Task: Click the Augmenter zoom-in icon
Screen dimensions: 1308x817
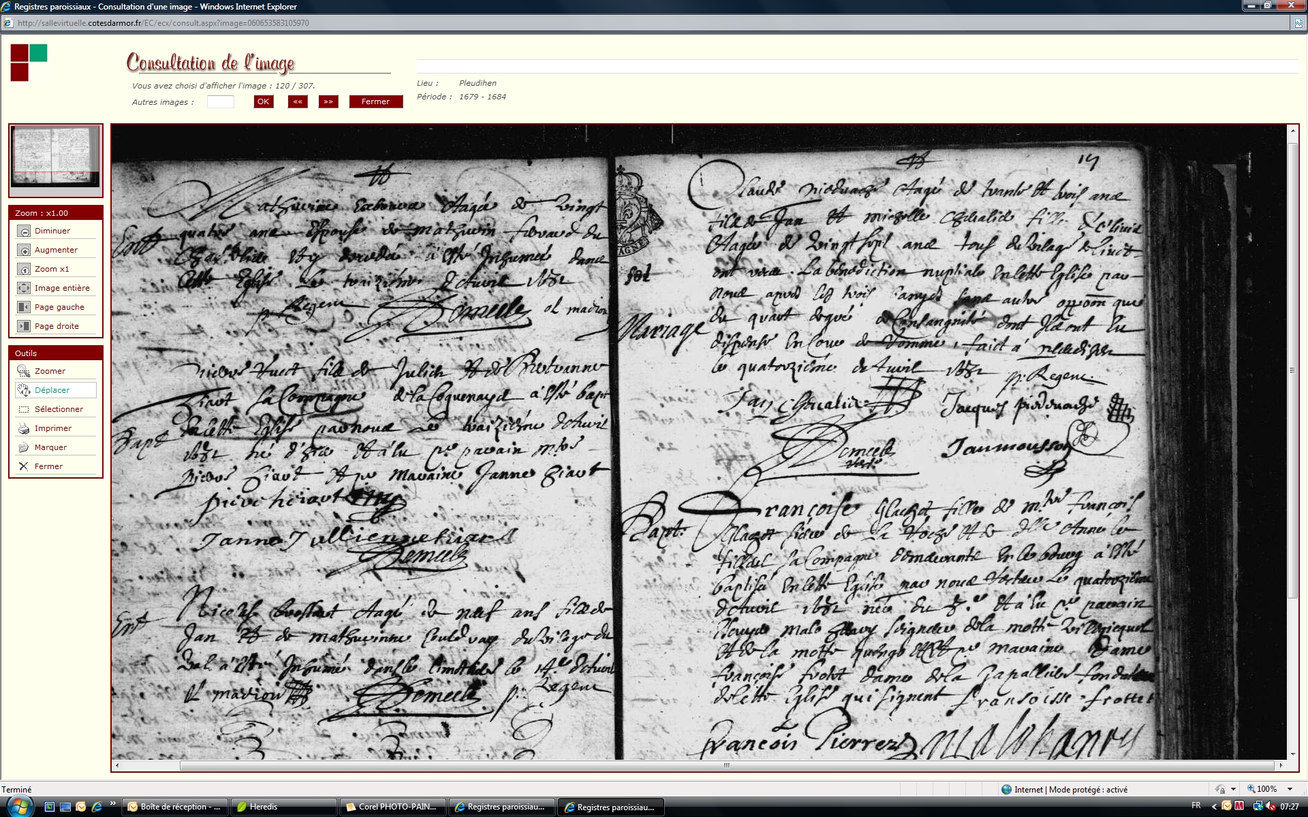Action: (24, 251)
